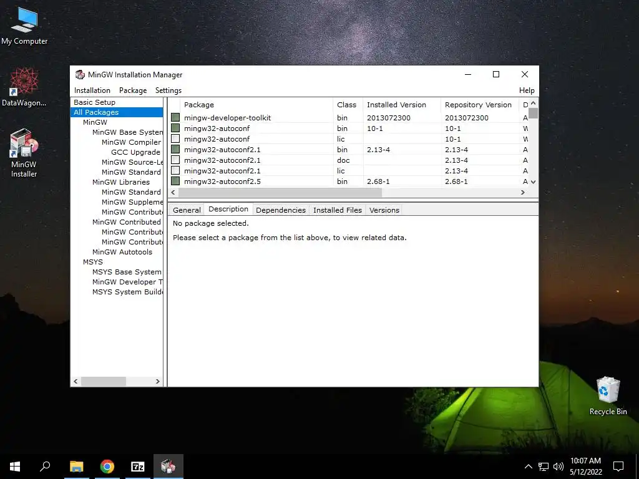Open the Recycle Bin icon
The height and width of the screenshot is (479, 639).
[x=608, y=396]
